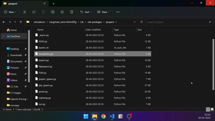Click File Explorer taskbar icon
Screen dimensions: 215x121
[95, 116]
